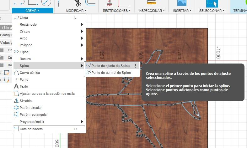Select Patrón circular option
Viewport: 247px width, 148px height.
(49, 108)
